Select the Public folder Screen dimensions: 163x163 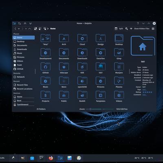tap(64, 96)
